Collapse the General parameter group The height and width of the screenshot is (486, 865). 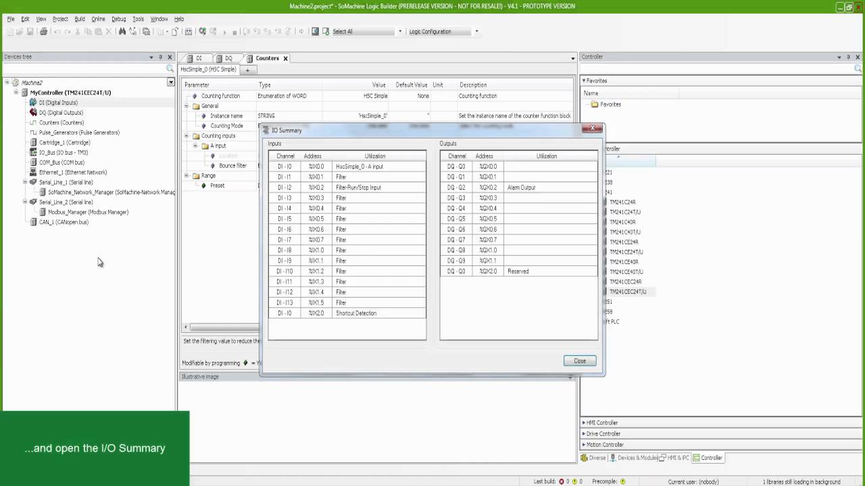(187, 106)
